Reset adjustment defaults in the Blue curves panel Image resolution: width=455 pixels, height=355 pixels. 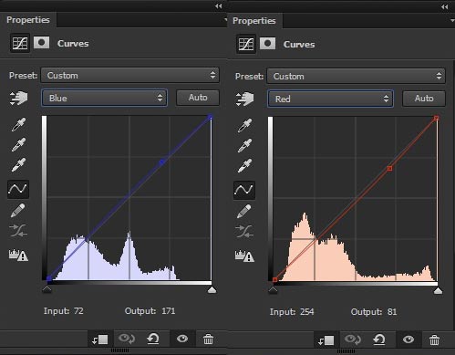(153, 339)
